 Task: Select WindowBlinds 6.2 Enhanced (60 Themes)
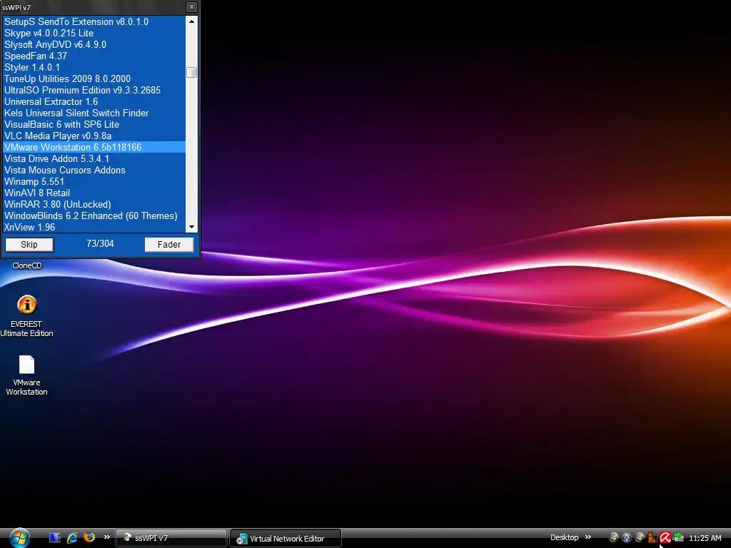pyautogui.click(x=94, y=215)
